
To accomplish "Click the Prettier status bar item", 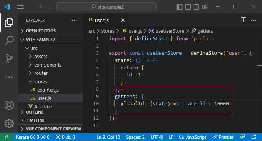I will point(223,137).
